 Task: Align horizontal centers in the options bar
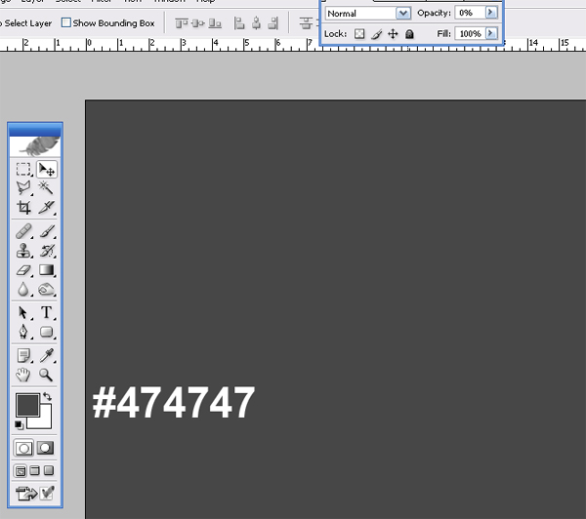pos(256,23)
